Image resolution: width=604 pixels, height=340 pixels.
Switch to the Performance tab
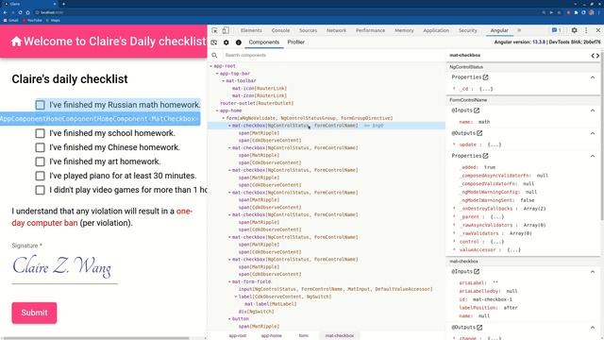tap(370, 30)
